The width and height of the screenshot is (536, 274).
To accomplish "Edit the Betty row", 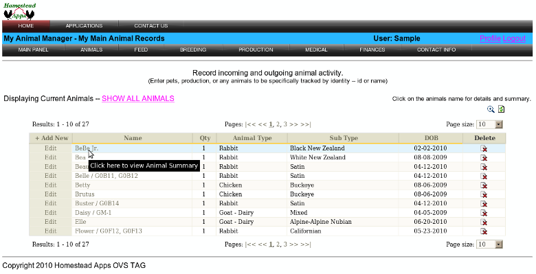I will point(51,185).
